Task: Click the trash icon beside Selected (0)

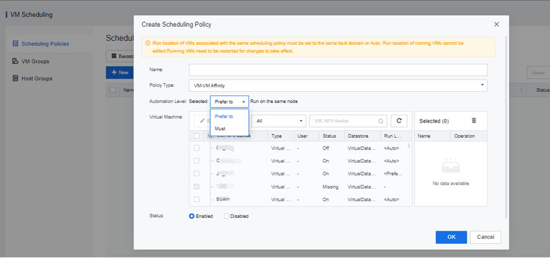Action: (474, 120)
